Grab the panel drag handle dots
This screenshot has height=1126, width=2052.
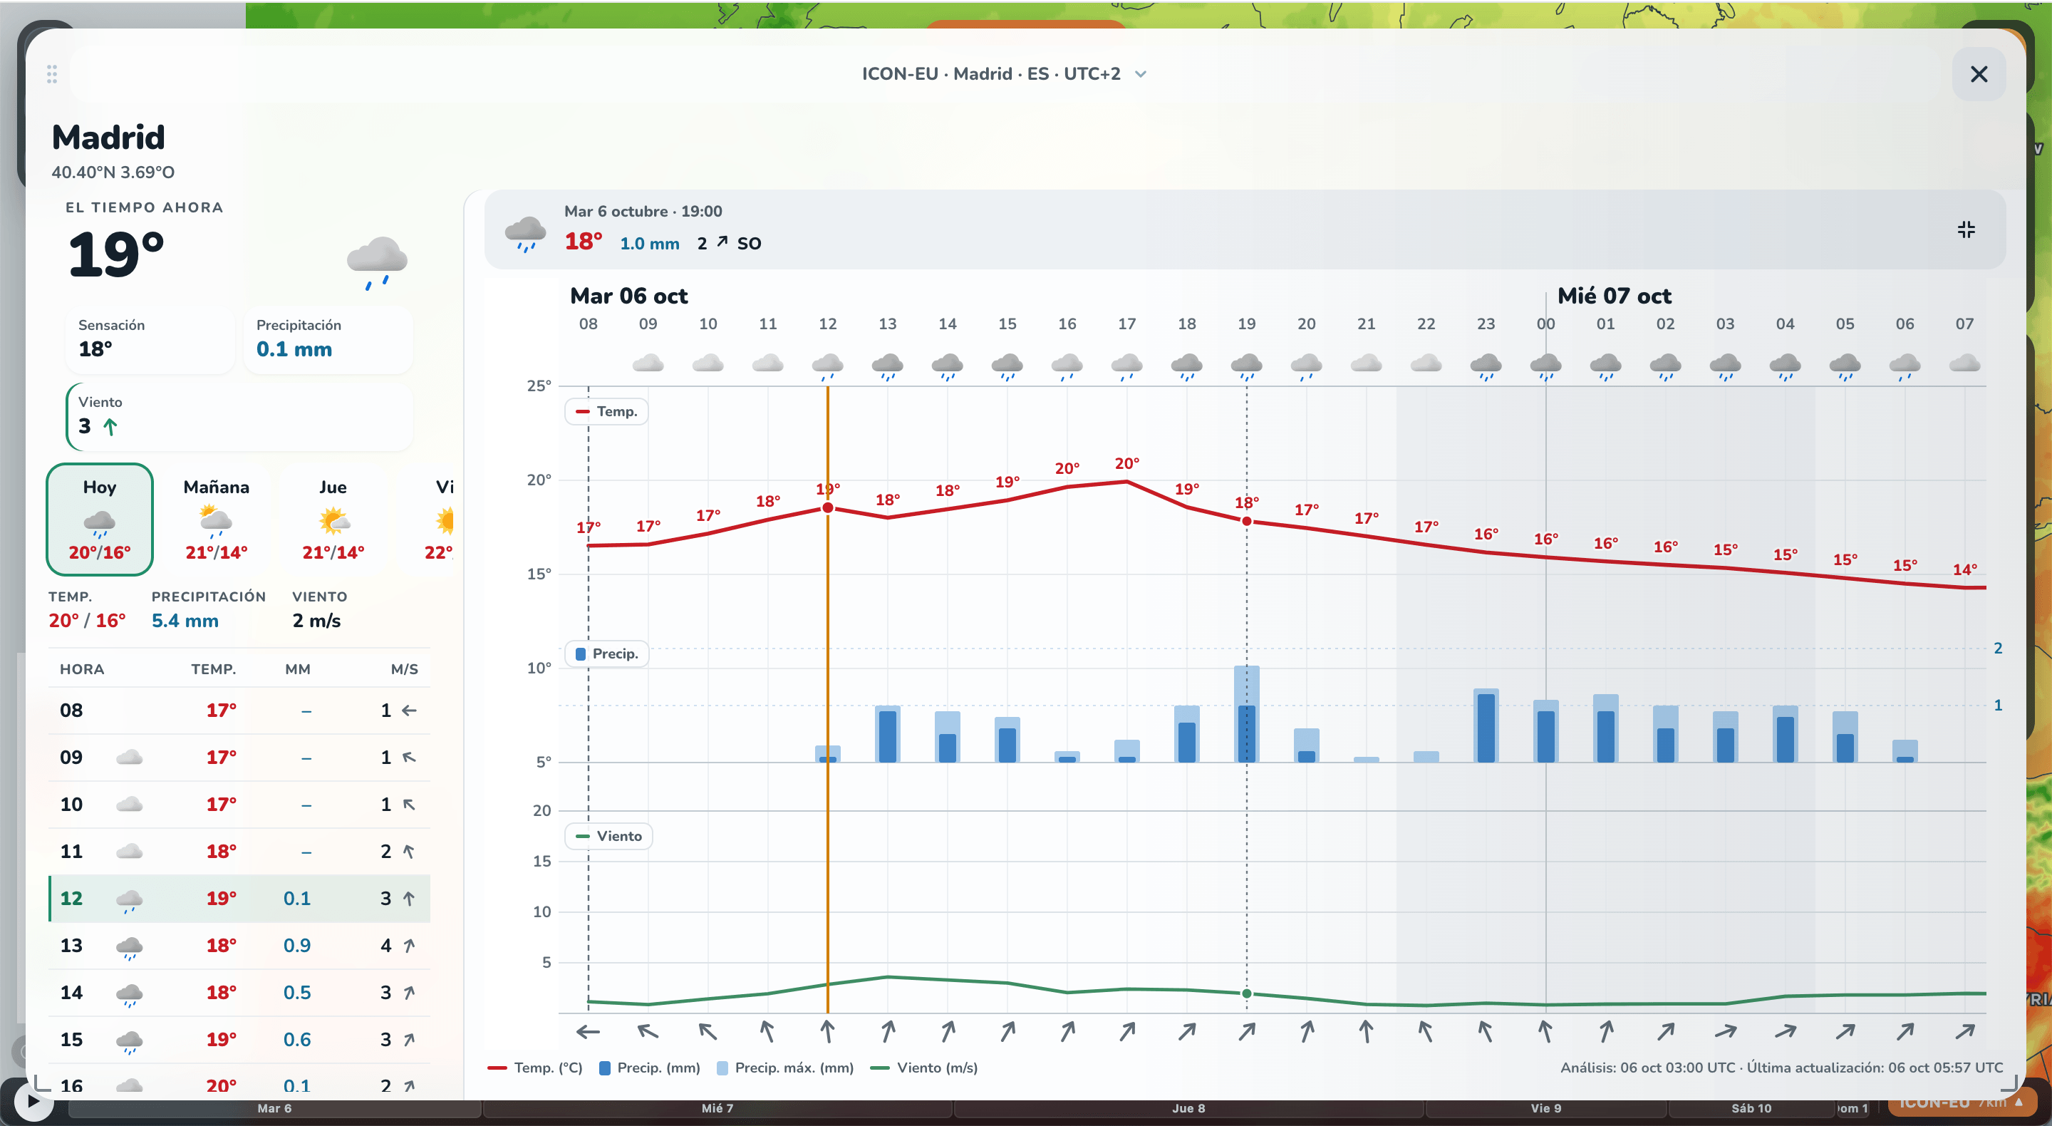pos(52,74)
